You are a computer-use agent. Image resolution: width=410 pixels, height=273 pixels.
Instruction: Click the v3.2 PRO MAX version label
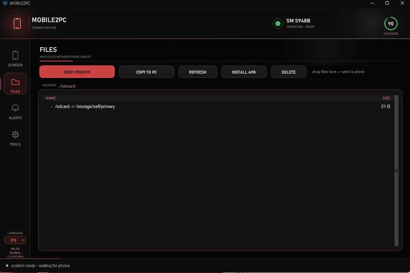click(x=15, y=256)
